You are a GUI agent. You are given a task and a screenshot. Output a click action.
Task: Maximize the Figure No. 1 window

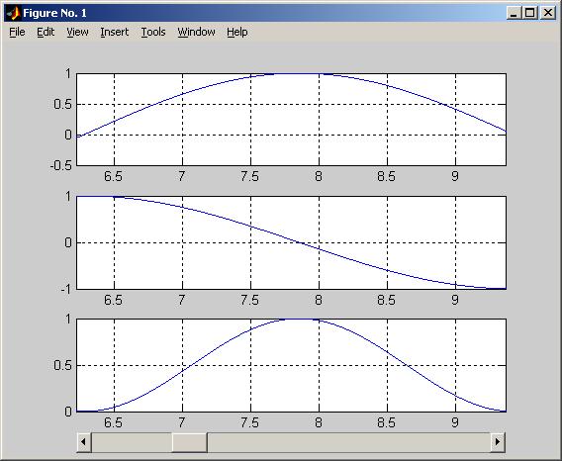tap(529, 13)
